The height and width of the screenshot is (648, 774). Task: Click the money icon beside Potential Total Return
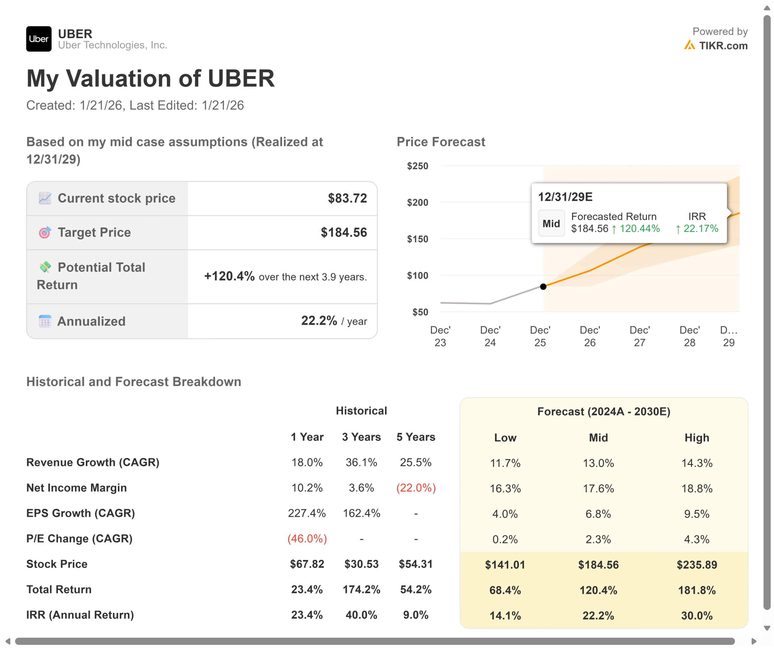tap(45, 267)
